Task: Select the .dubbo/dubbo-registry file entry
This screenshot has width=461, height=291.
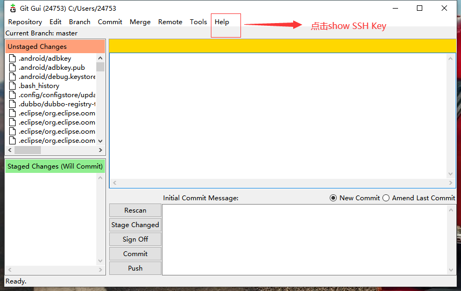Action: click(x=57, y=104)
